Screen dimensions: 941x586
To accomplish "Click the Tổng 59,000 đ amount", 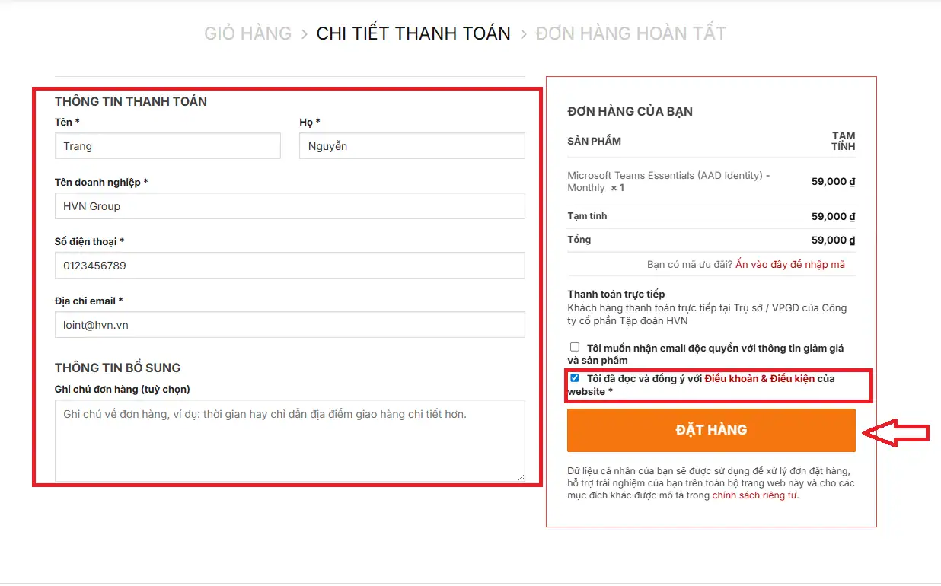I will [833, 240].
